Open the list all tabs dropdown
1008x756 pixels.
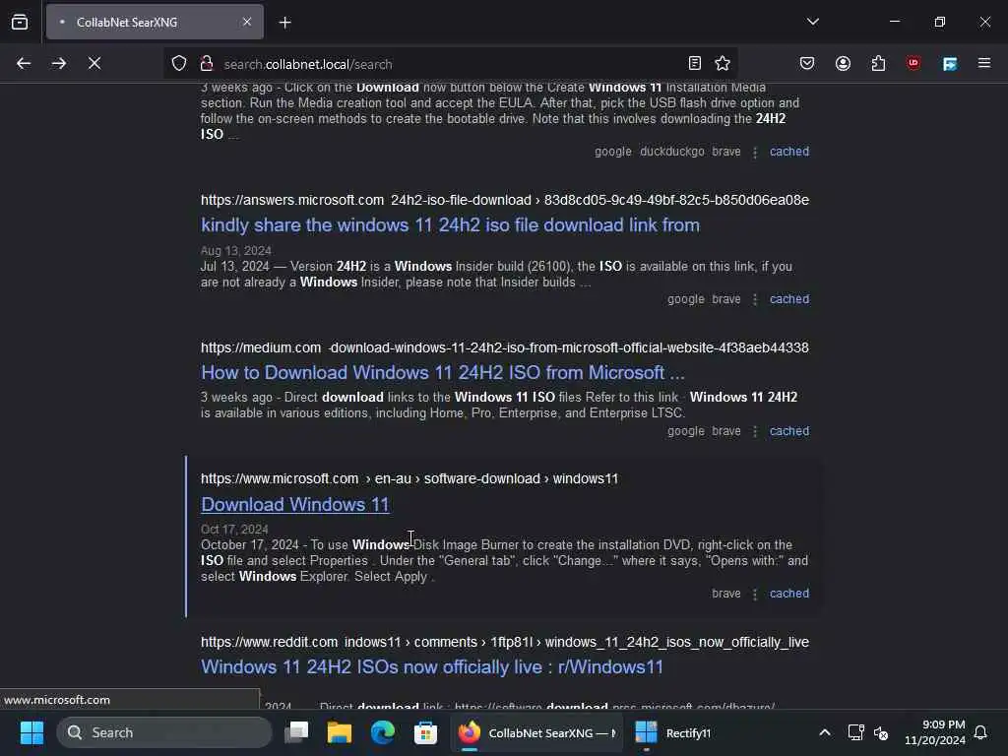812,22
